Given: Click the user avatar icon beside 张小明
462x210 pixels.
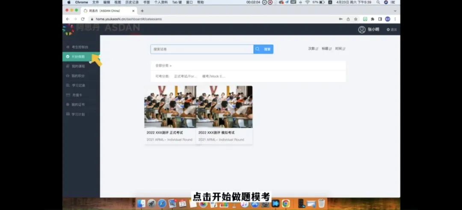Looking at the screenshot, I should [362, 29].
